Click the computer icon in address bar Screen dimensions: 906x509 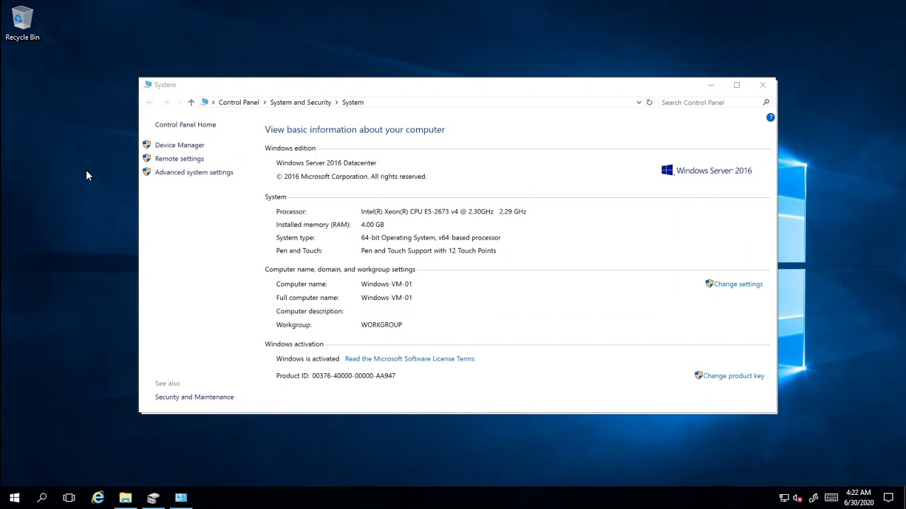(205, 103)
